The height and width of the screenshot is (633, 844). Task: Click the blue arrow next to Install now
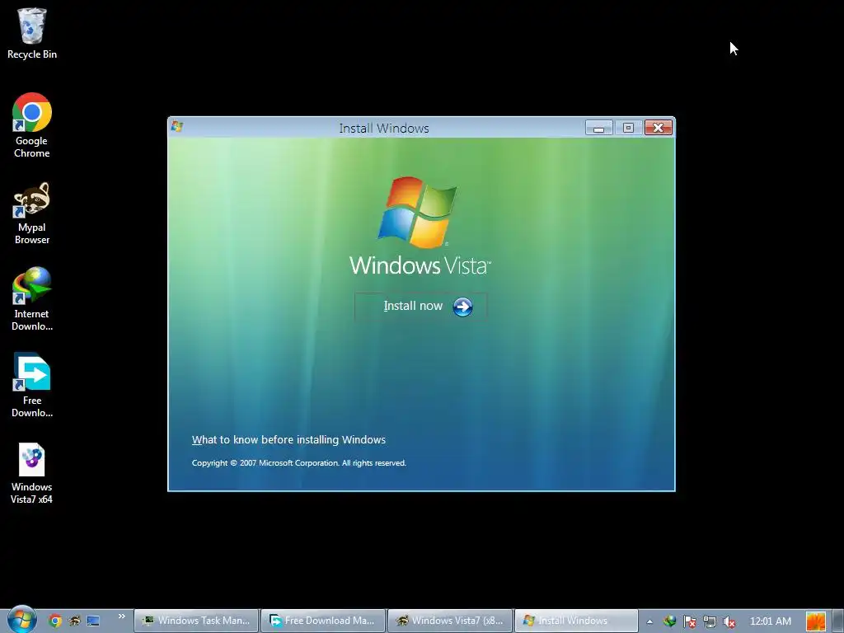click(462, 307)
